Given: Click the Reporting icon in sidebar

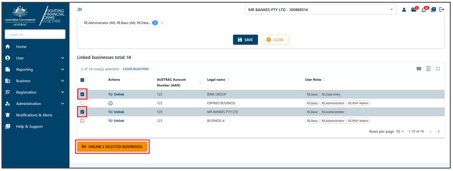Looking at the screenshot, I should (8, 69).
